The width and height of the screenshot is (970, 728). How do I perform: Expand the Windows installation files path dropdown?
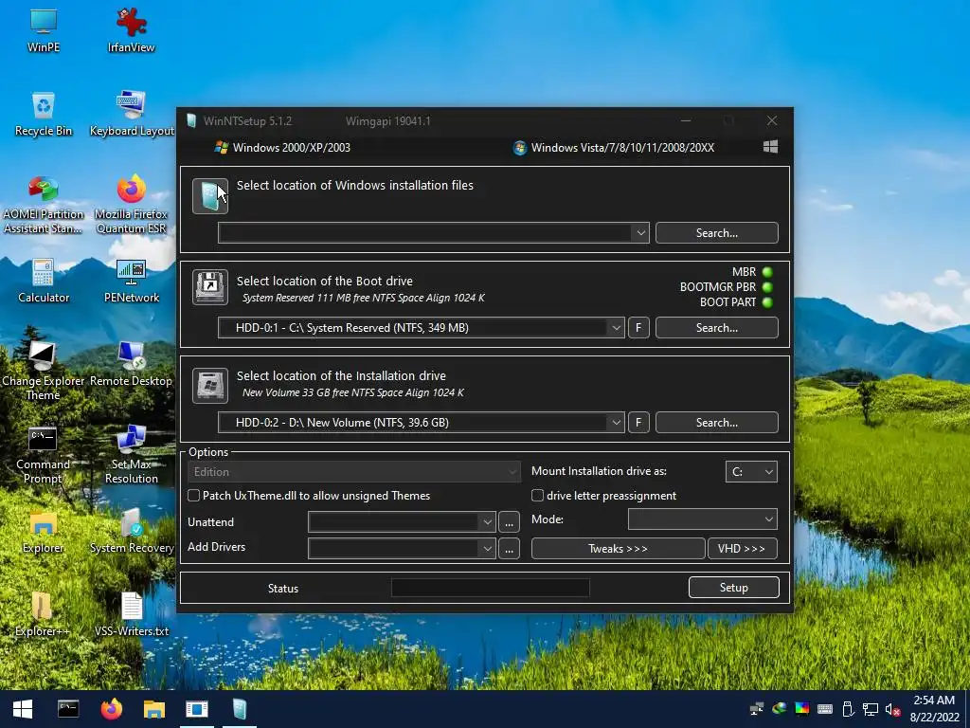click(640, 233)
